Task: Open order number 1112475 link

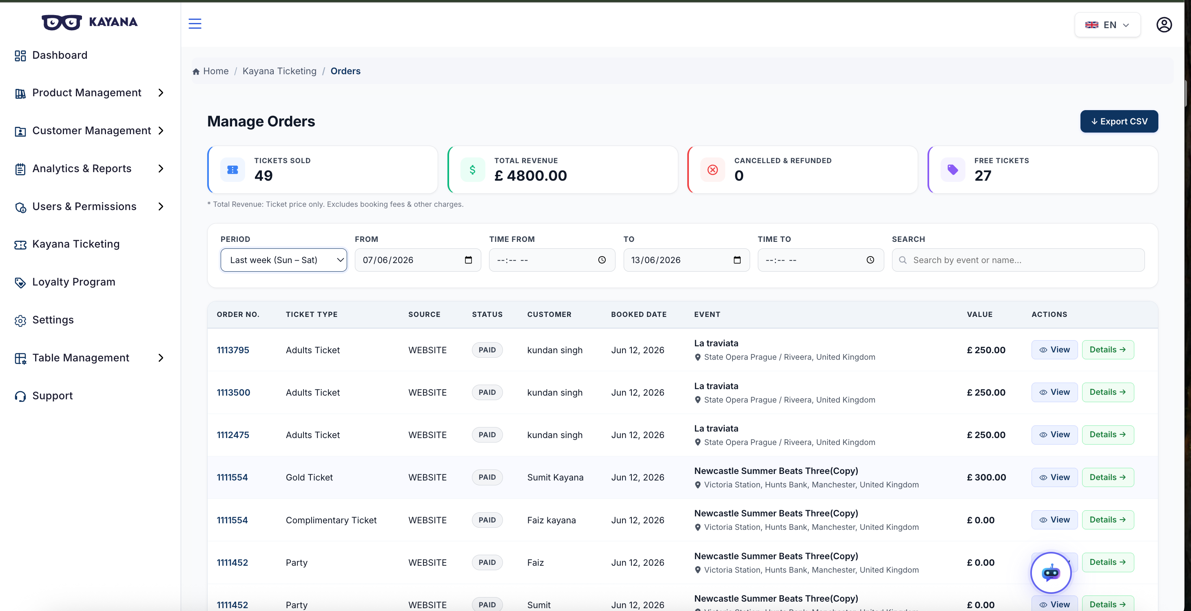Action: coord(232,435)
